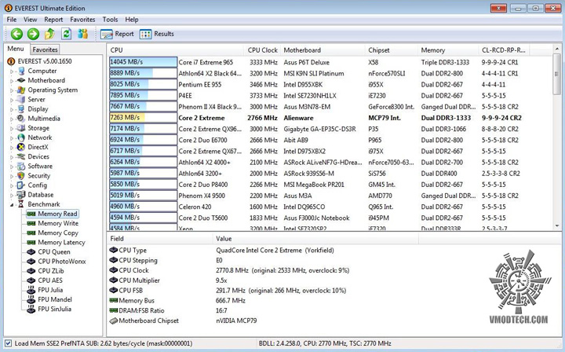Select the Storage tree icon
Viewport: 565px width, 352px height.
21,128
